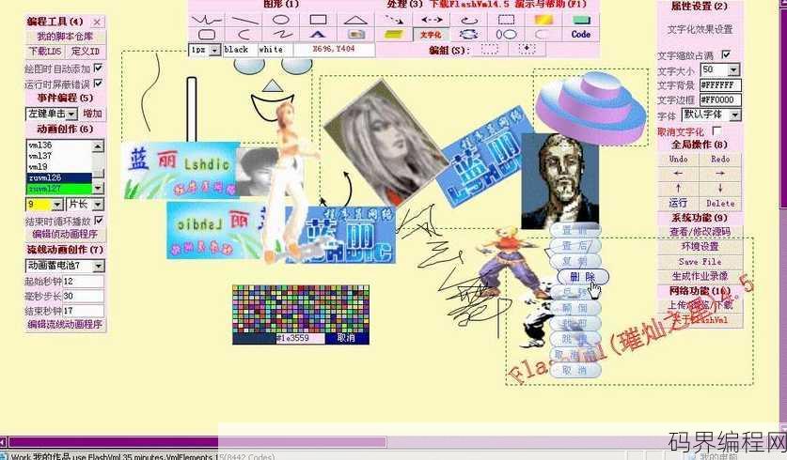The height and width of the screenshot is (460, 787).
Task: Select the arc shape tool
Action: (x=244, y=35)
